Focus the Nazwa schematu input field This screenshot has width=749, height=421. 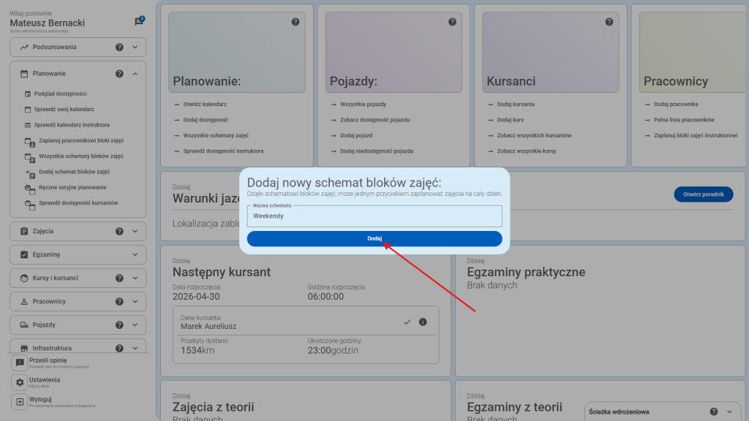pyautogui.click(x=374, y=216)
